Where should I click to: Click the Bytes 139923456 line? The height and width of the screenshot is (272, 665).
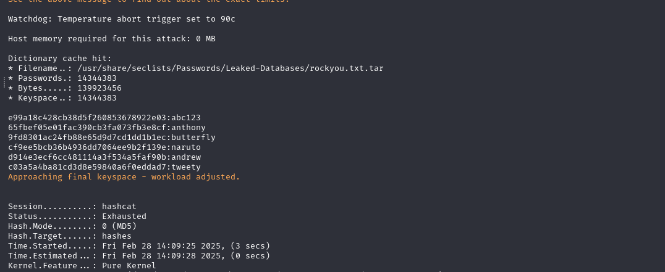[x=65, y=88]
